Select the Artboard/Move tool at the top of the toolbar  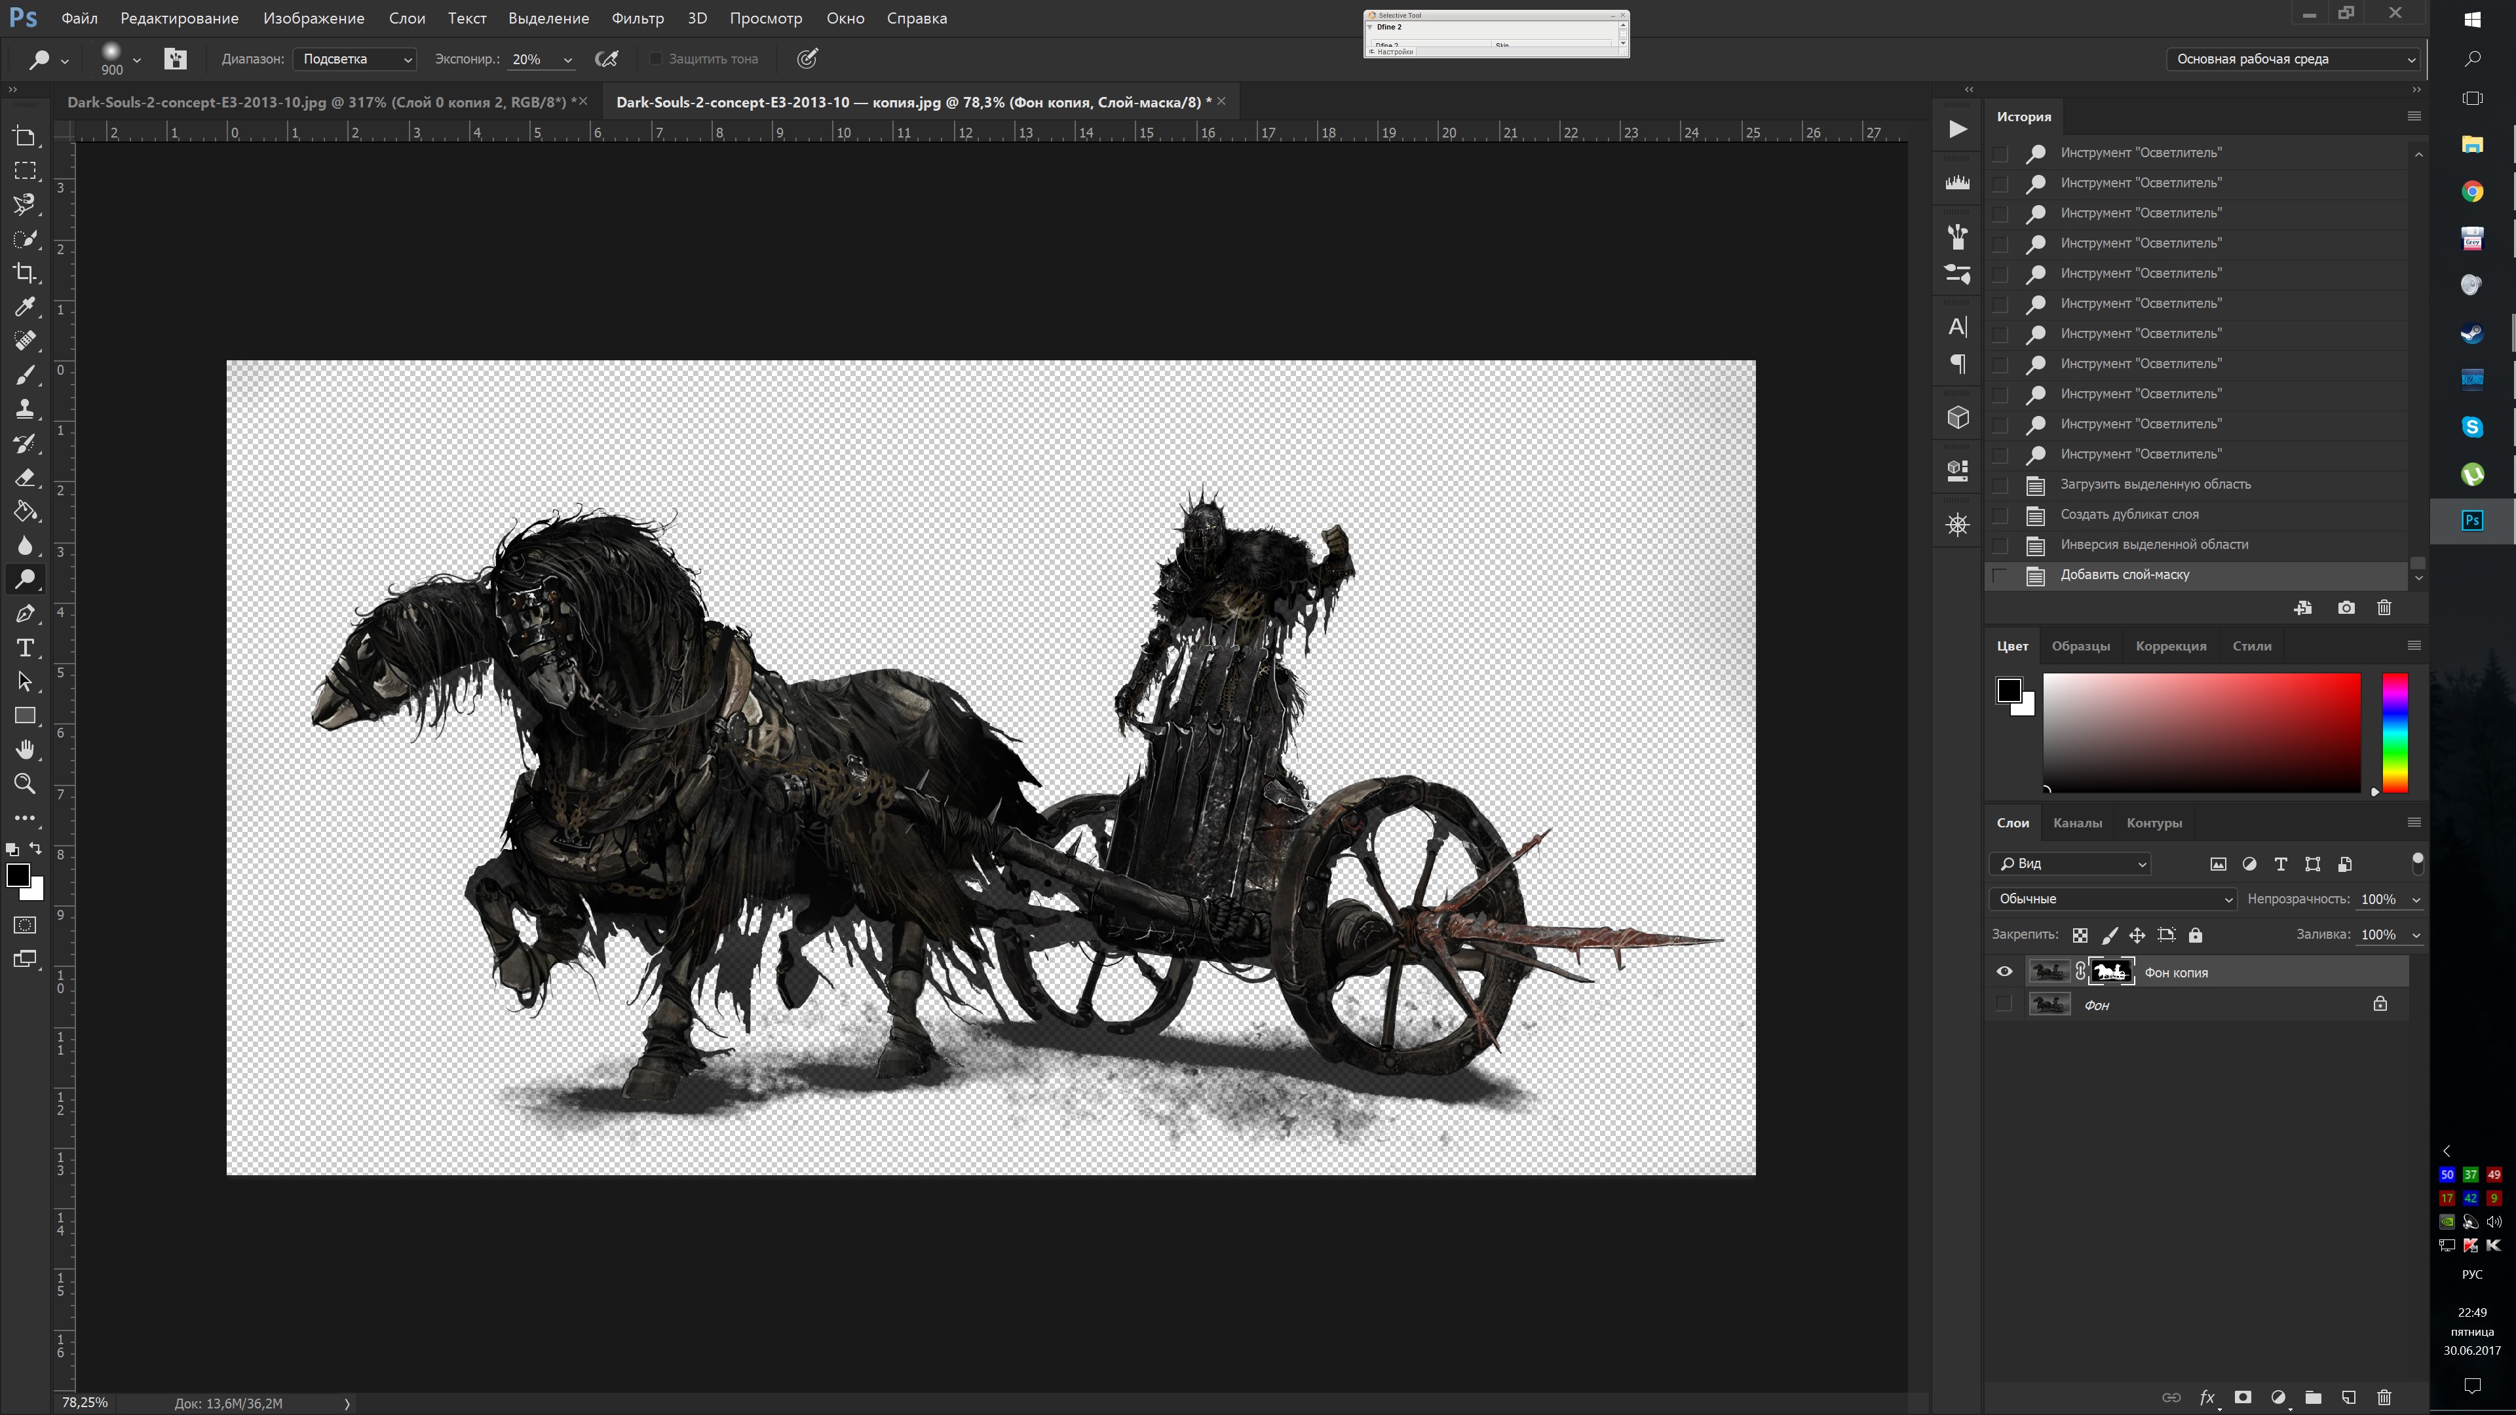click(26, 137)
